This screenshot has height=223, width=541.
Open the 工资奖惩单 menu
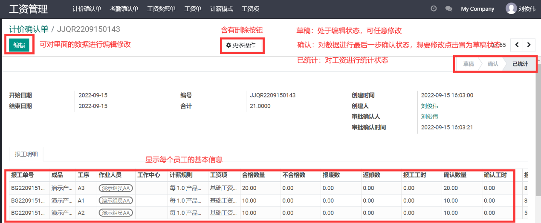click(161, 9)
